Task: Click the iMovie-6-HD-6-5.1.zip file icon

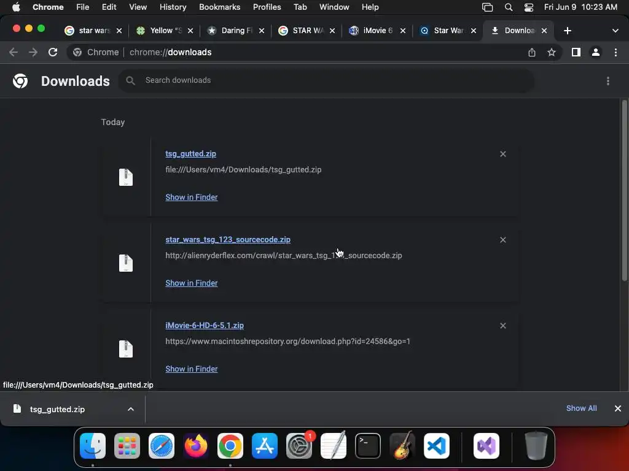Action: tap(126, 349)
